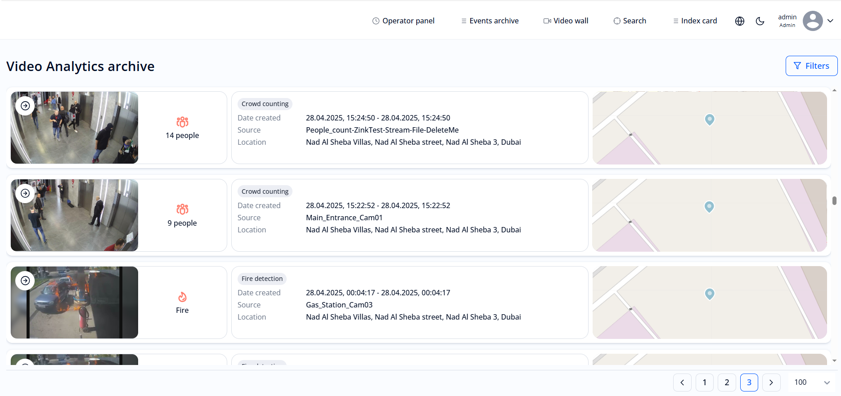Open the Index card section
Screen dimensions: 841x396
[695, 21]
